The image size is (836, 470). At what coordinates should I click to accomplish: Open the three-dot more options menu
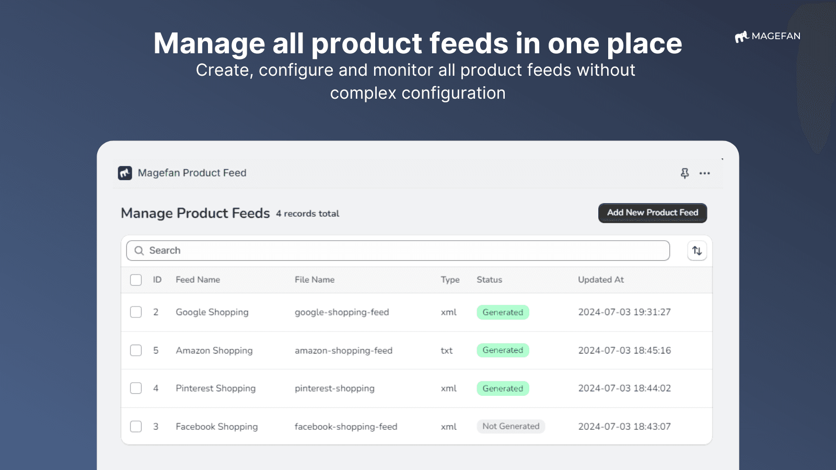pyautogui.click(x=704, y=173)
